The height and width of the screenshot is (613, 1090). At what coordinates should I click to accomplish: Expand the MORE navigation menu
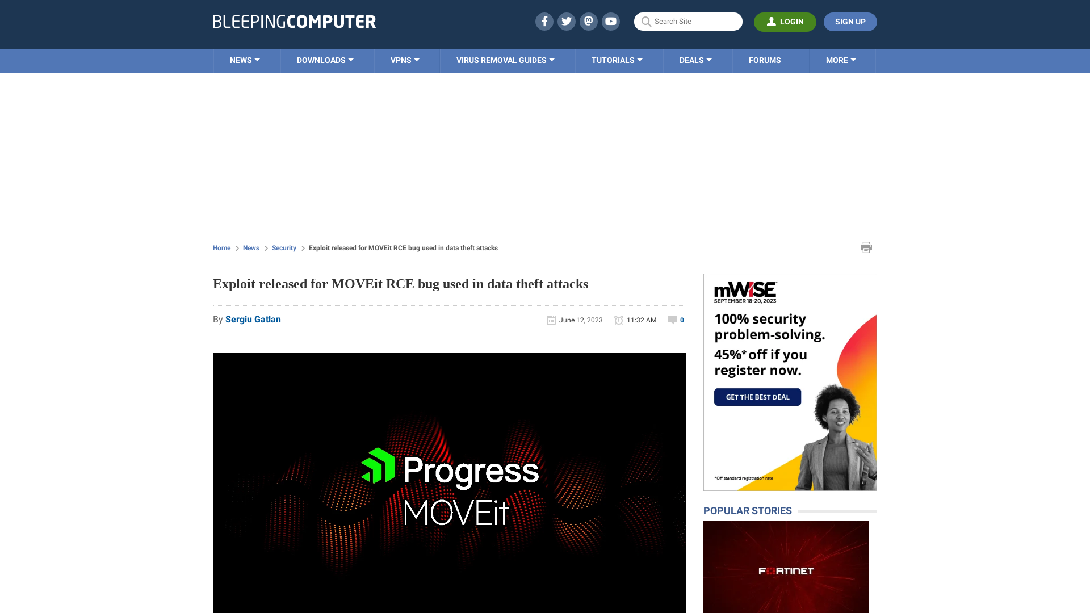tap(841, 60)
